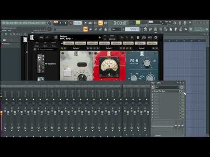Open the Channel rack view icon
Screen dimensions: 210x157
[x=155, y=29]
